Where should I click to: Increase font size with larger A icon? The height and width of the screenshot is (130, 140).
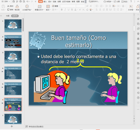point(87,6)
